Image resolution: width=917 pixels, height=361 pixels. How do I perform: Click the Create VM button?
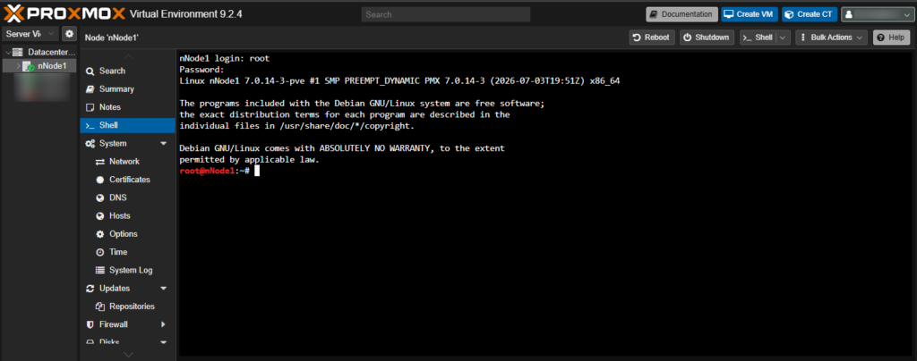click(x=750, y=14)
